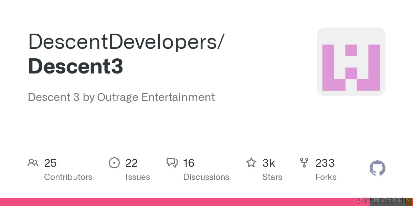Open the GitHub Octocat logo

point(378,168)
